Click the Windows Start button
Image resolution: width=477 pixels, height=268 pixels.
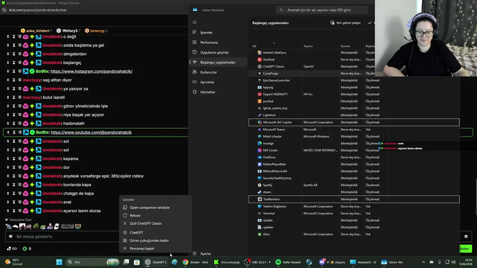(x=59, y=262)
